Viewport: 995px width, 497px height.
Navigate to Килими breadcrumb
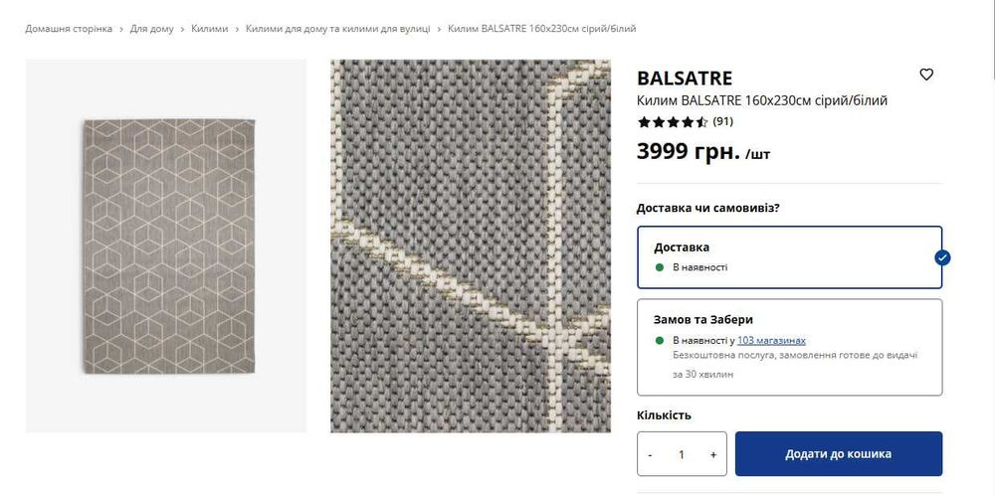(x=209, y=29)
